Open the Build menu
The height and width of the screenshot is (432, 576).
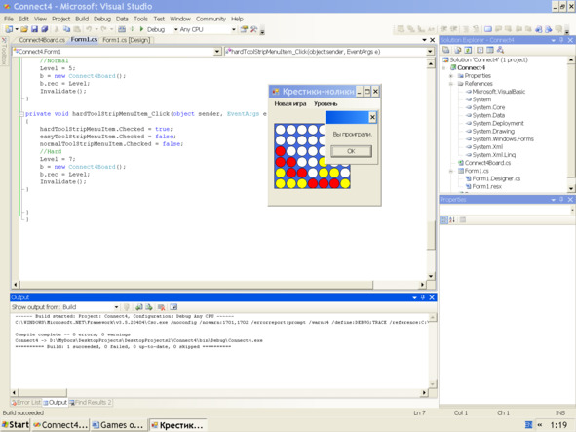tap(82, 19)
